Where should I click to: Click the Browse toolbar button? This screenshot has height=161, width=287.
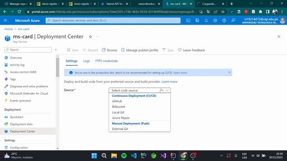tap(109, 50)
